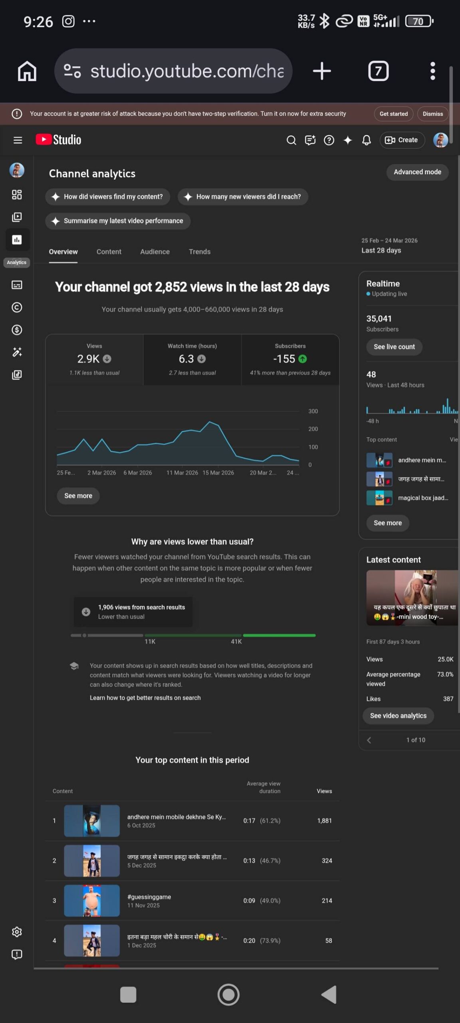Open the andhere mein mobile video thumbnail

pos(92,821)
